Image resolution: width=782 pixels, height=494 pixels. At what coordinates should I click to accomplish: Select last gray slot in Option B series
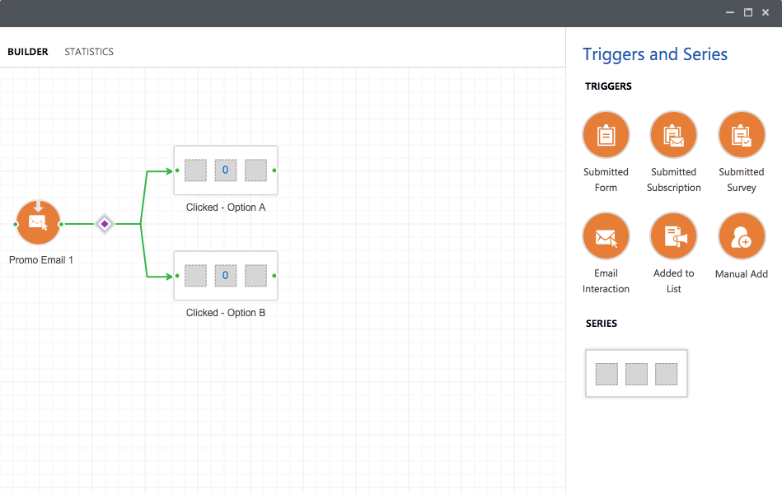[255, 276]
